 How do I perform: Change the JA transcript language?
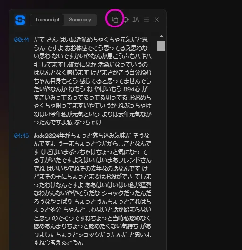[136, 20]
